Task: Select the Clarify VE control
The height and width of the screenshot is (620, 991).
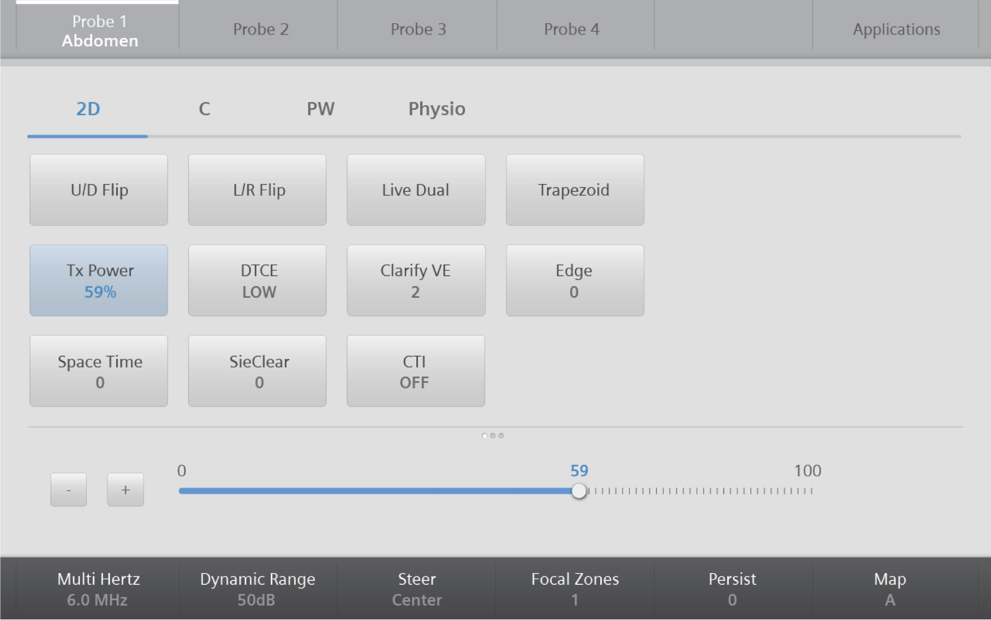Action: pos(416,281)
